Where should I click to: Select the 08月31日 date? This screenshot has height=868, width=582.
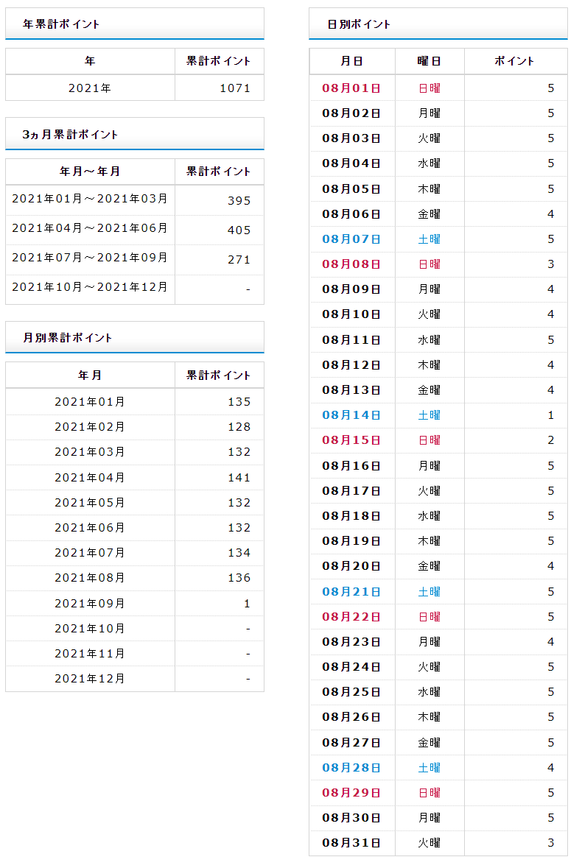click(x=351, y=843)
